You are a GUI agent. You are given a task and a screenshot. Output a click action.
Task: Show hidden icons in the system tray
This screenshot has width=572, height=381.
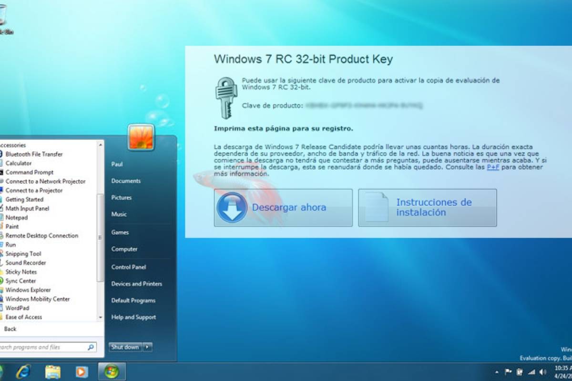click(x=497, y=371)
